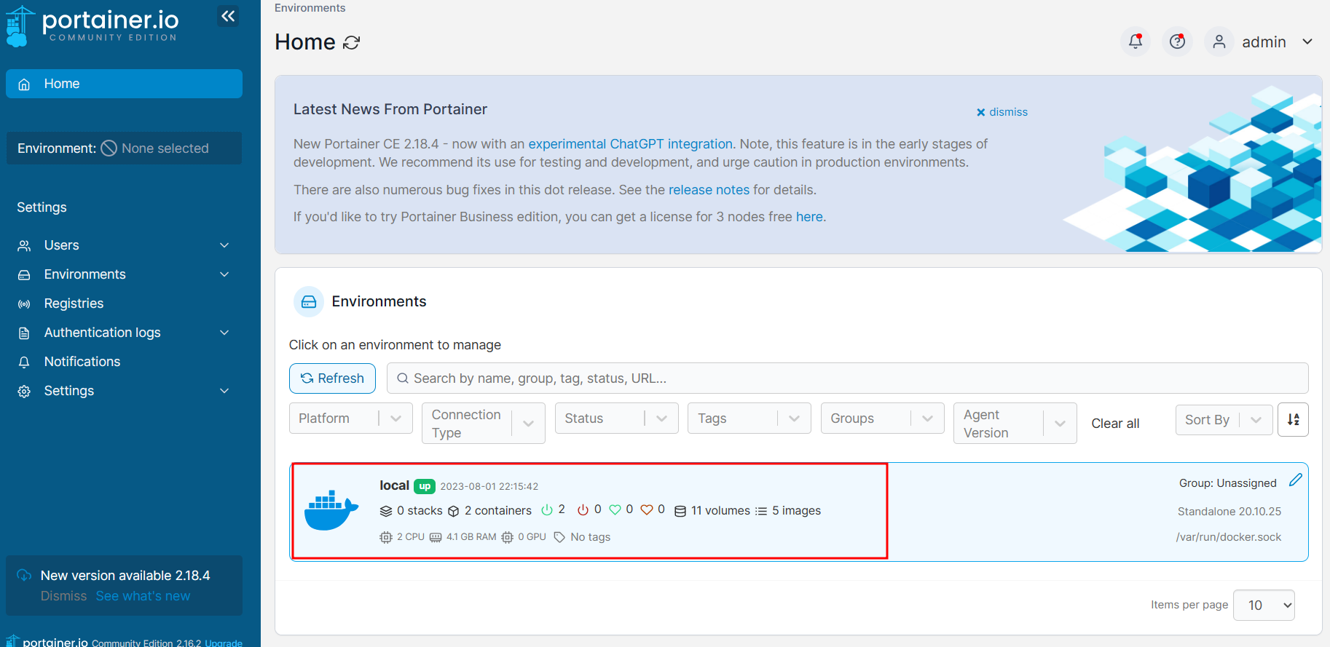Viewport: 1330px width, 647px height.
Task: Click the edit pencil icon for local
Action: [x=1295, y=480]
